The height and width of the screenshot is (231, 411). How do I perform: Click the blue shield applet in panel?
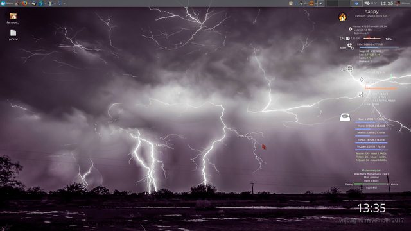tap(356, 3)
